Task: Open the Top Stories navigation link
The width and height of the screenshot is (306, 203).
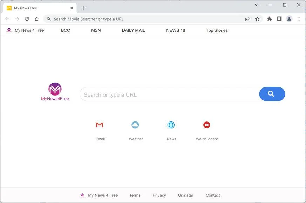Action: coord(217,30)
